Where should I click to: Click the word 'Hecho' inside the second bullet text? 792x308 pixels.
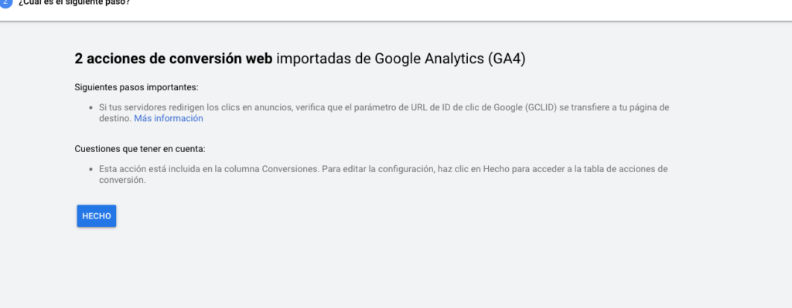pos(496,169)
